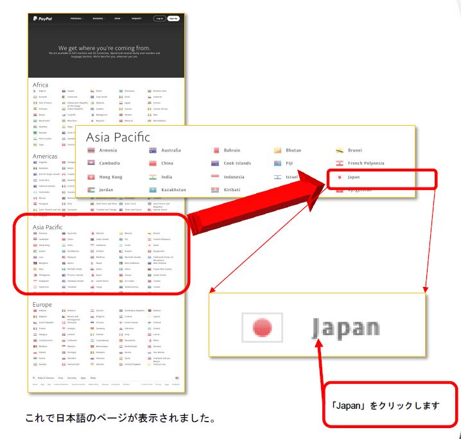Click the Jordan flag icon
The image size is (461, 439).
[x=91, y=190]
